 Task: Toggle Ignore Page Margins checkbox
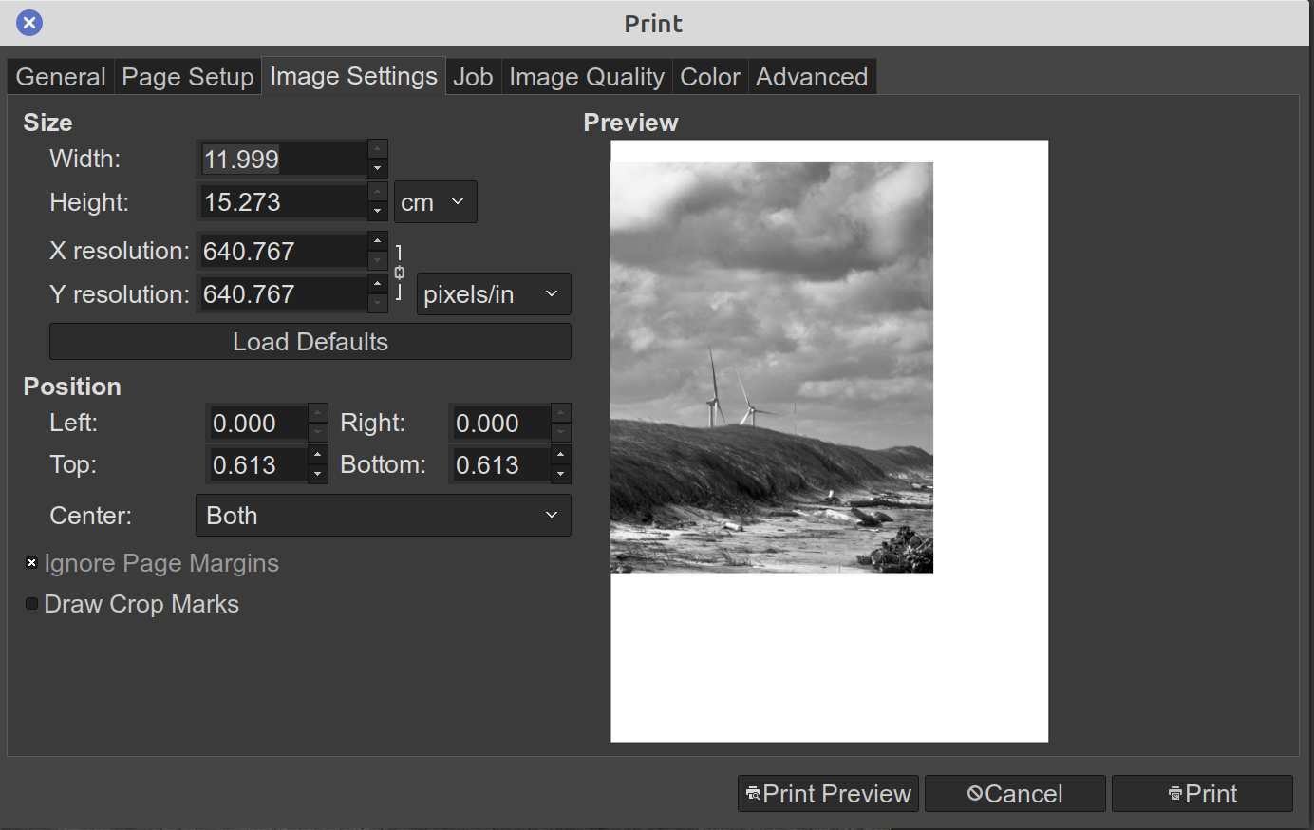point(31,563)
